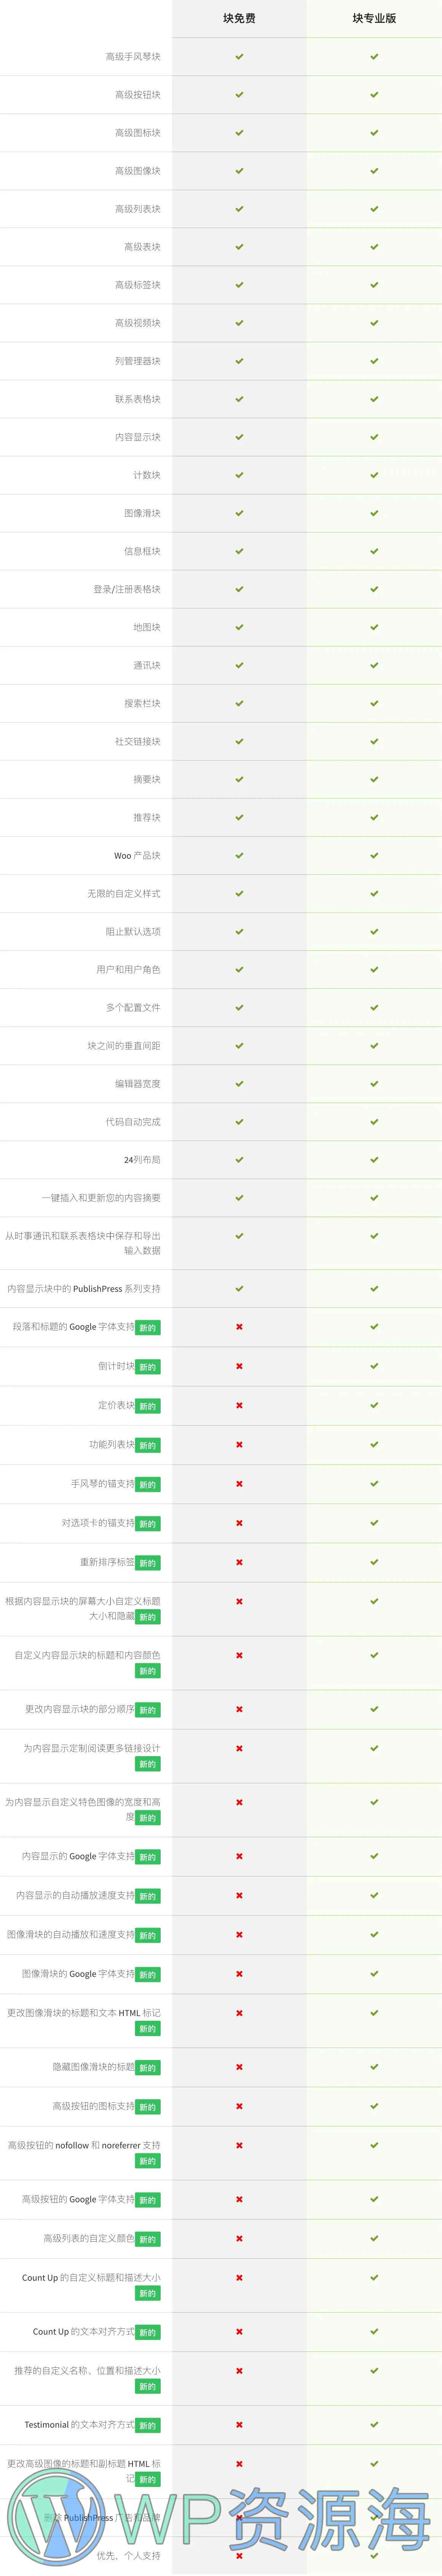Screen dimensions: 442x2576
Task: Click pro-column checkmark for 高级图像块
Action: [374, 171]
